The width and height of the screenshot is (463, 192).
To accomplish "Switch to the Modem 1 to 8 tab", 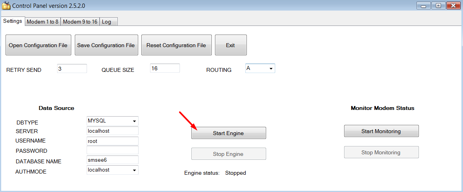I will click(x=43, y=22).
